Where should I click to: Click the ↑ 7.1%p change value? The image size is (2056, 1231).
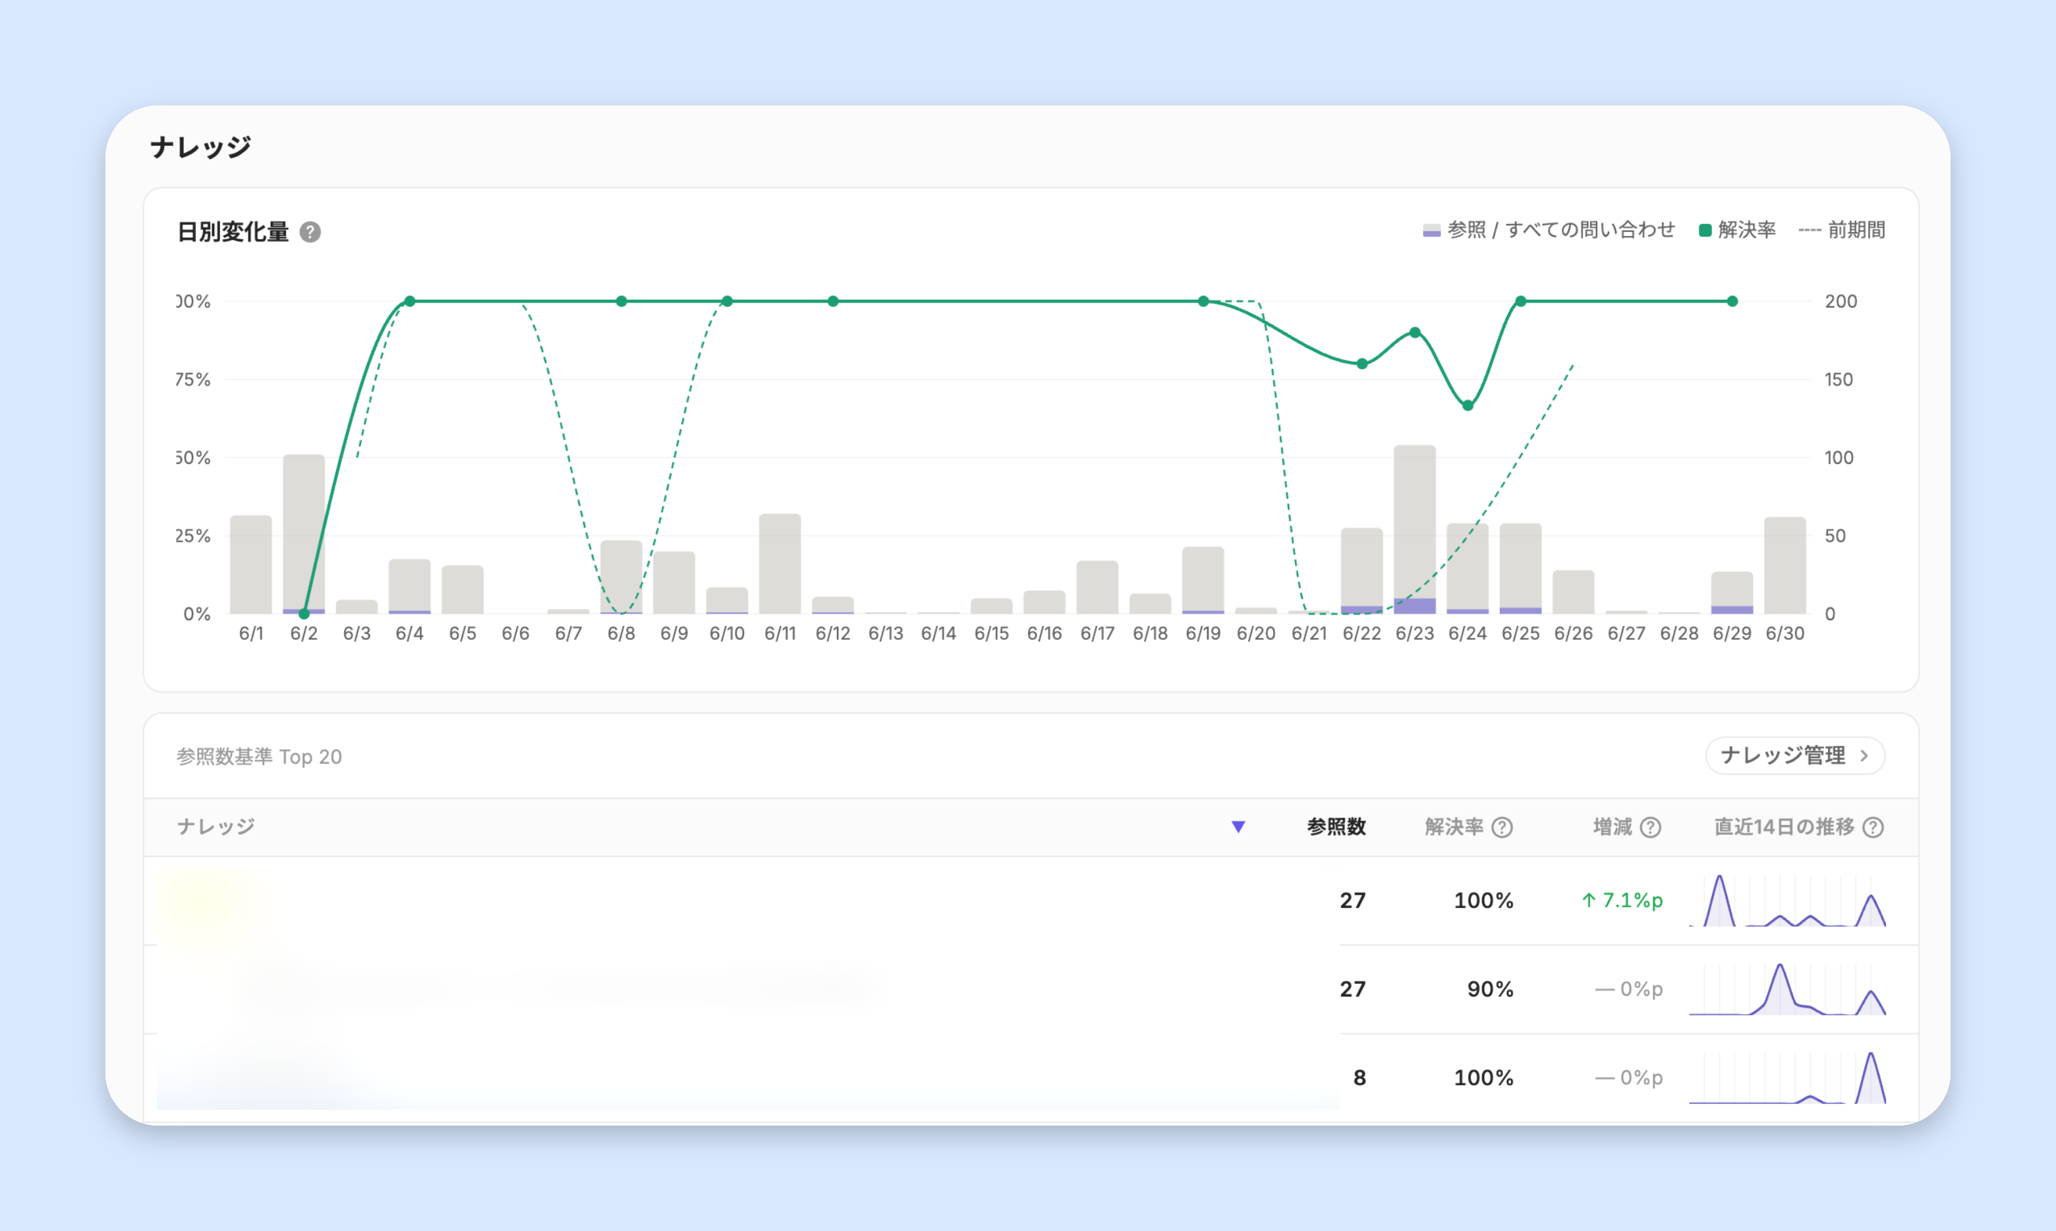click(x=1622, y=900)
